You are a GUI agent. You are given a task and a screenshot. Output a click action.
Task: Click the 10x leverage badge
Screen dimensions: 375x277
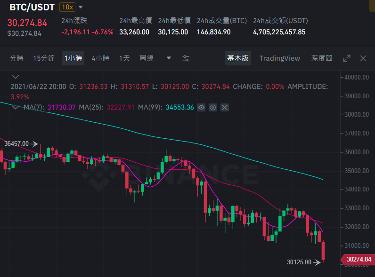pos(67,7)
